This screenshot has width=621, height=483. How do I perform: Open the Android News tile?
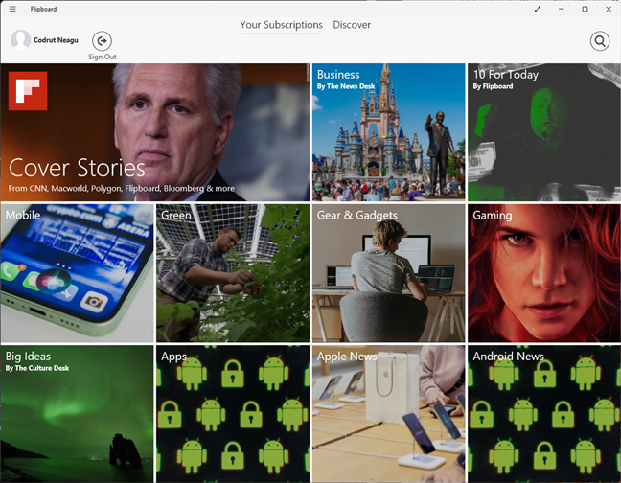coord(543,414)
